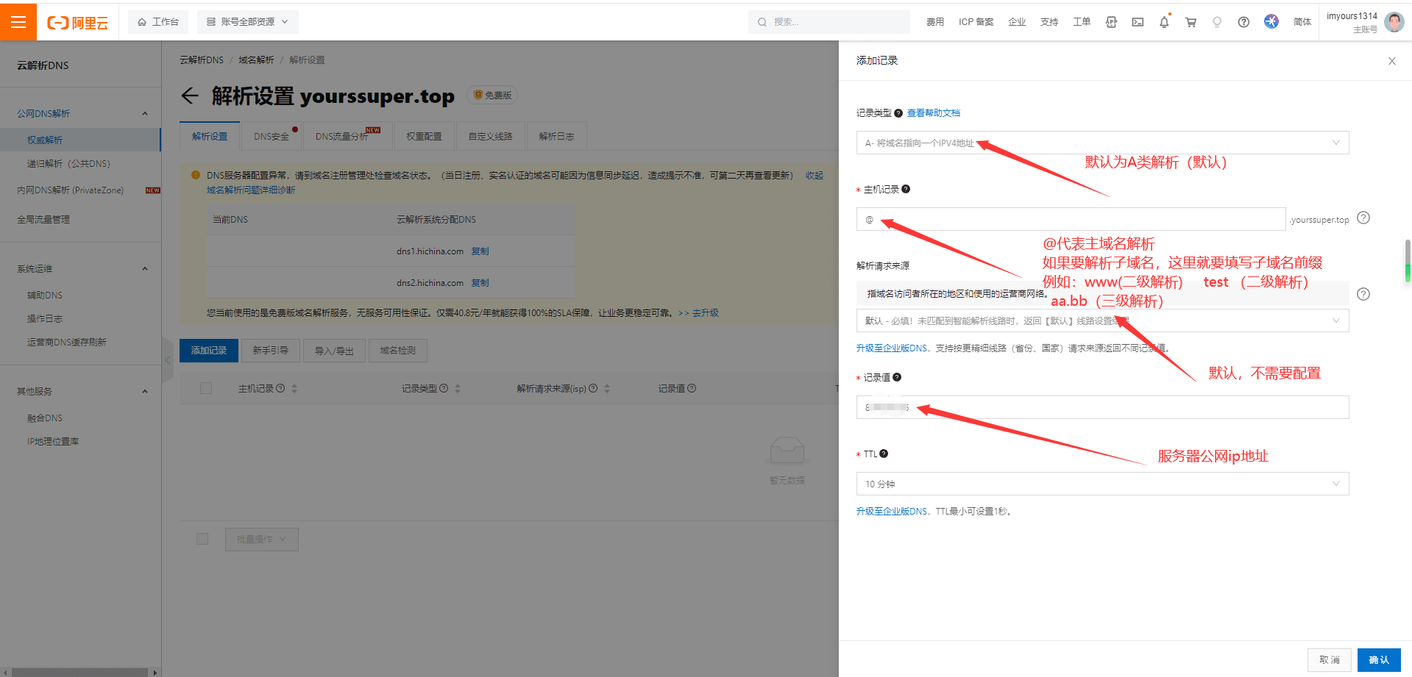Screen dimensions: 1412x677
Task: Click the back arrow beside 解析设置 title
Action: point(190,96)
